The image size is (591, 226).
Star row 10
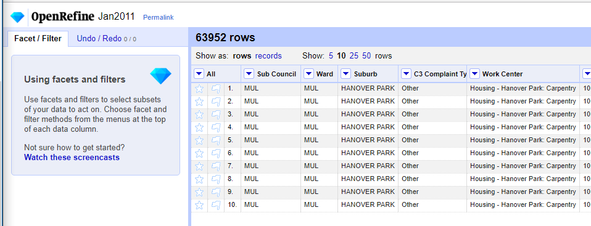point(199,205)
